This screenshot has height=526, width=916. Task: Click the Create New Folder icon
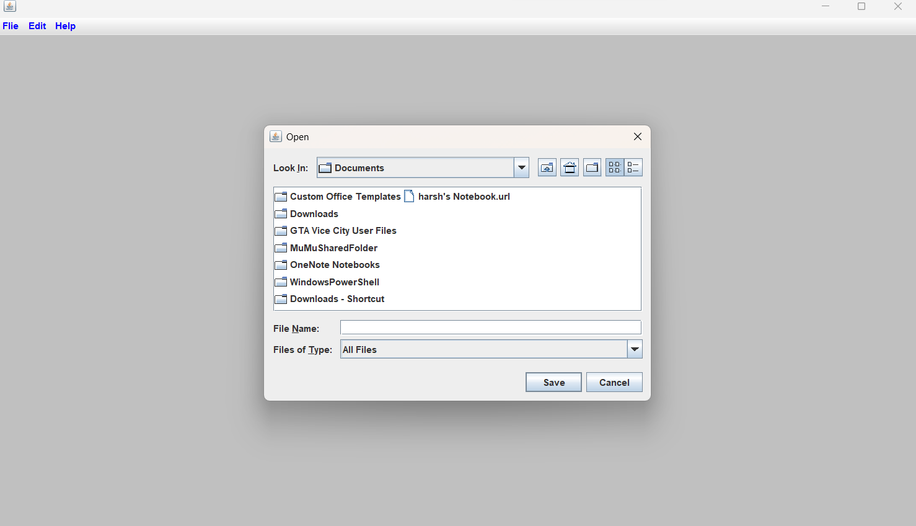(591, 167)
